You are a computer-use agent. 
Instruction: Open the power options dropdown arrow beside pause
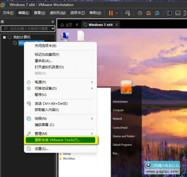click(x=117, y=13)
